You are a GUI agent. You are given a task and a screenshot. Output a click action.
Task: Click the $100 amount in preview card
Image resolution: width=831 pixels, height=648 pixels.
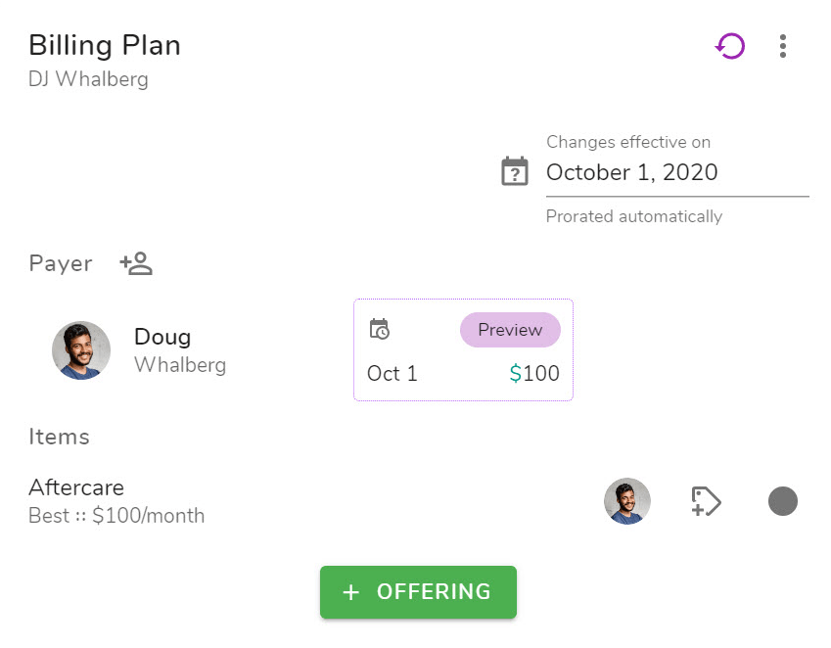pyautogui.click(x=534, y=374)
